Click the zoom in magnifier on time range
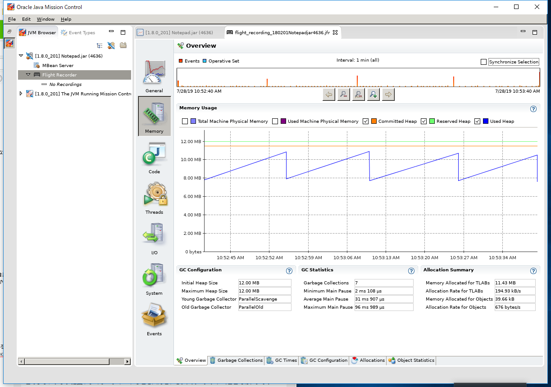The width and height of the screenshot is (551, 387). point(373,94)
